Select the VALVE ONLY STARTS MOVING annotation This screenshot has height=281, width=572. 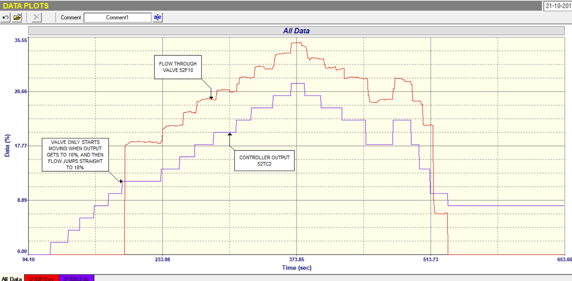point(75,155)
